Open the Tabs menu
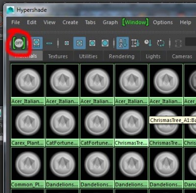The width and height of the screenshot is (196, 193). pyautogui.click(x=90, y=22)
